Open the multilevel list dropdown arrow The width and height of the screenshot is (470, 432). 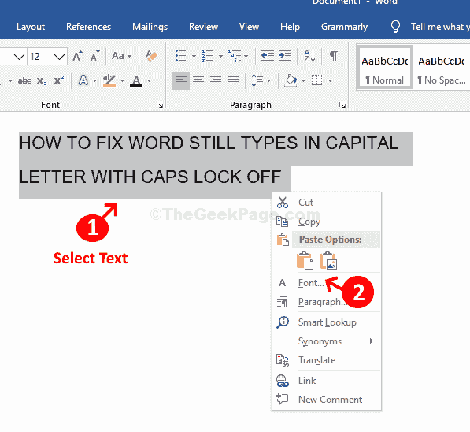[246, 56]
